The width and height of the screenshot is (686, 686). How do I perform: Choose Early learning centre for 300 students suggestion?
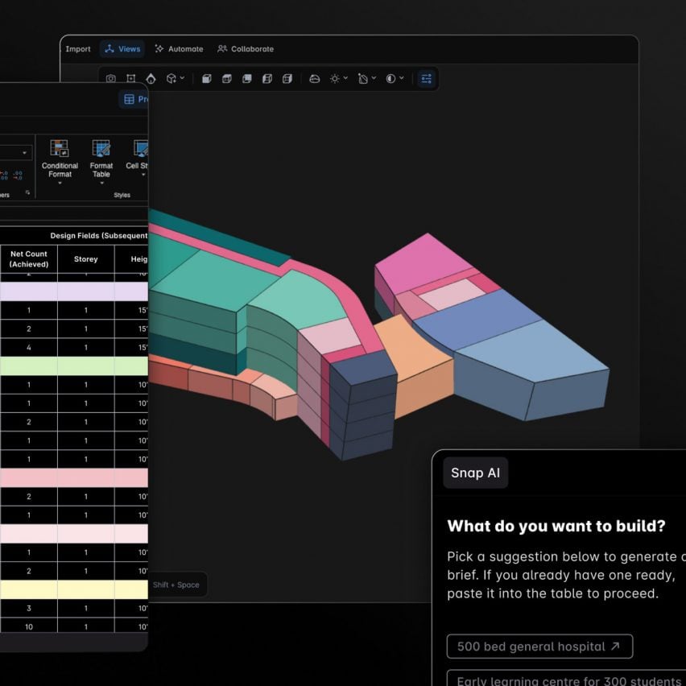pyautogui.click(x=566, y=679)
